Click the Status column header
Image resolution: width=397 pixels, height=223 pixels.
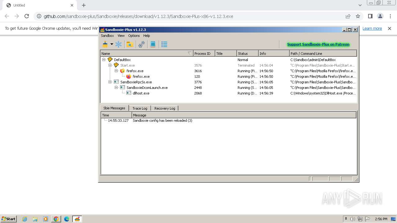tap(248, 54)
